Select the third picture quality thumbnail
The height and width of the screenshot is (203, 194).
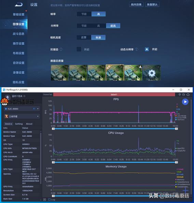click(97, 73)
